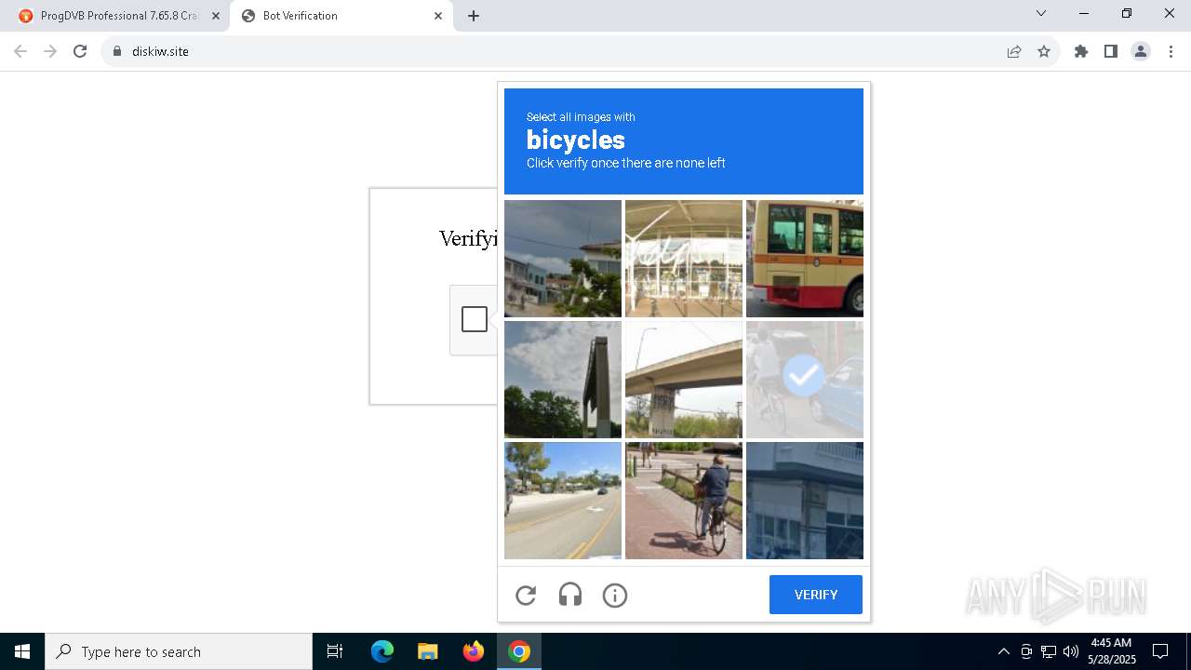
Task: View site information lock icon
Action: (x=117, y=51)
